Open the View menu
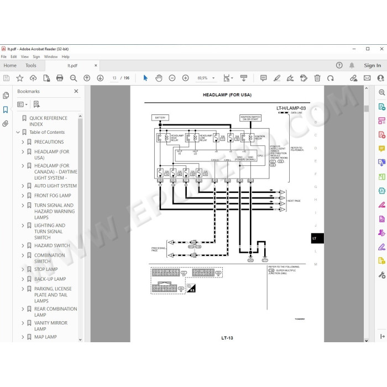This screenshot has height=387, width=387. (25, 56)
